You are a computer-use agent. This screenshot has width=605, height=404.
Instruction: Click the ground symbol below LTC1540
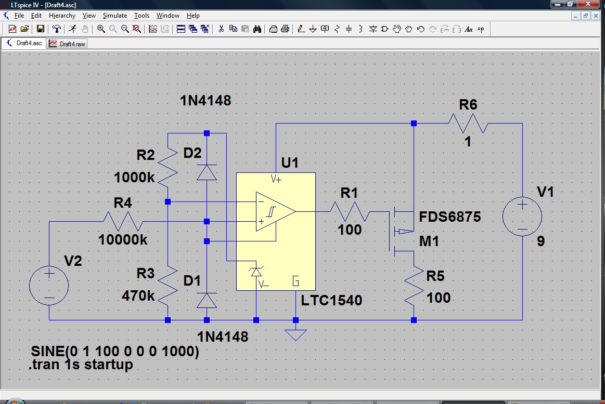coord(295,335)
